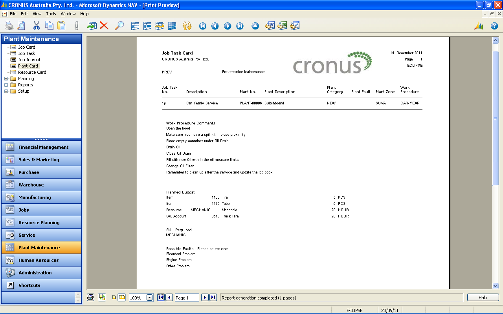503x314 pixels.
Task: Click the Outlook task sync icon
Action: [x=295, y=26]
